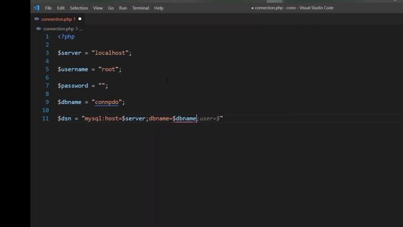Click mysql:host= in the dsn string

point(103,119)
